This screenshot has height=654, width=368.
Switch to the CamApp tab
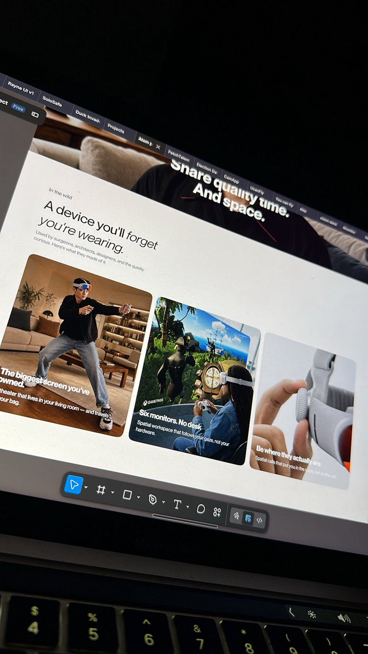pyautogui.click(x=231, y=178)
